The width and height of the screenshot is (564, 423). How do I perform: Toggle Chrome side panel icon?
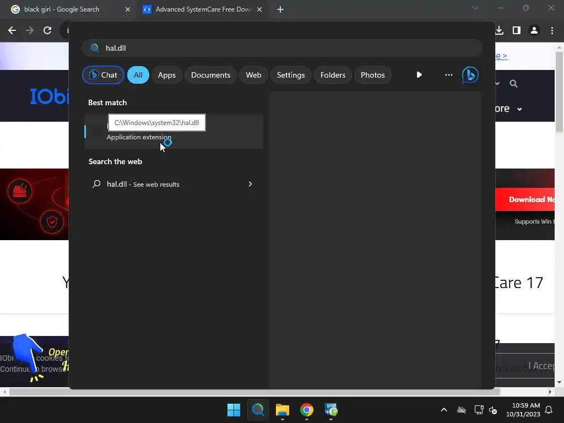pos(517,30)
